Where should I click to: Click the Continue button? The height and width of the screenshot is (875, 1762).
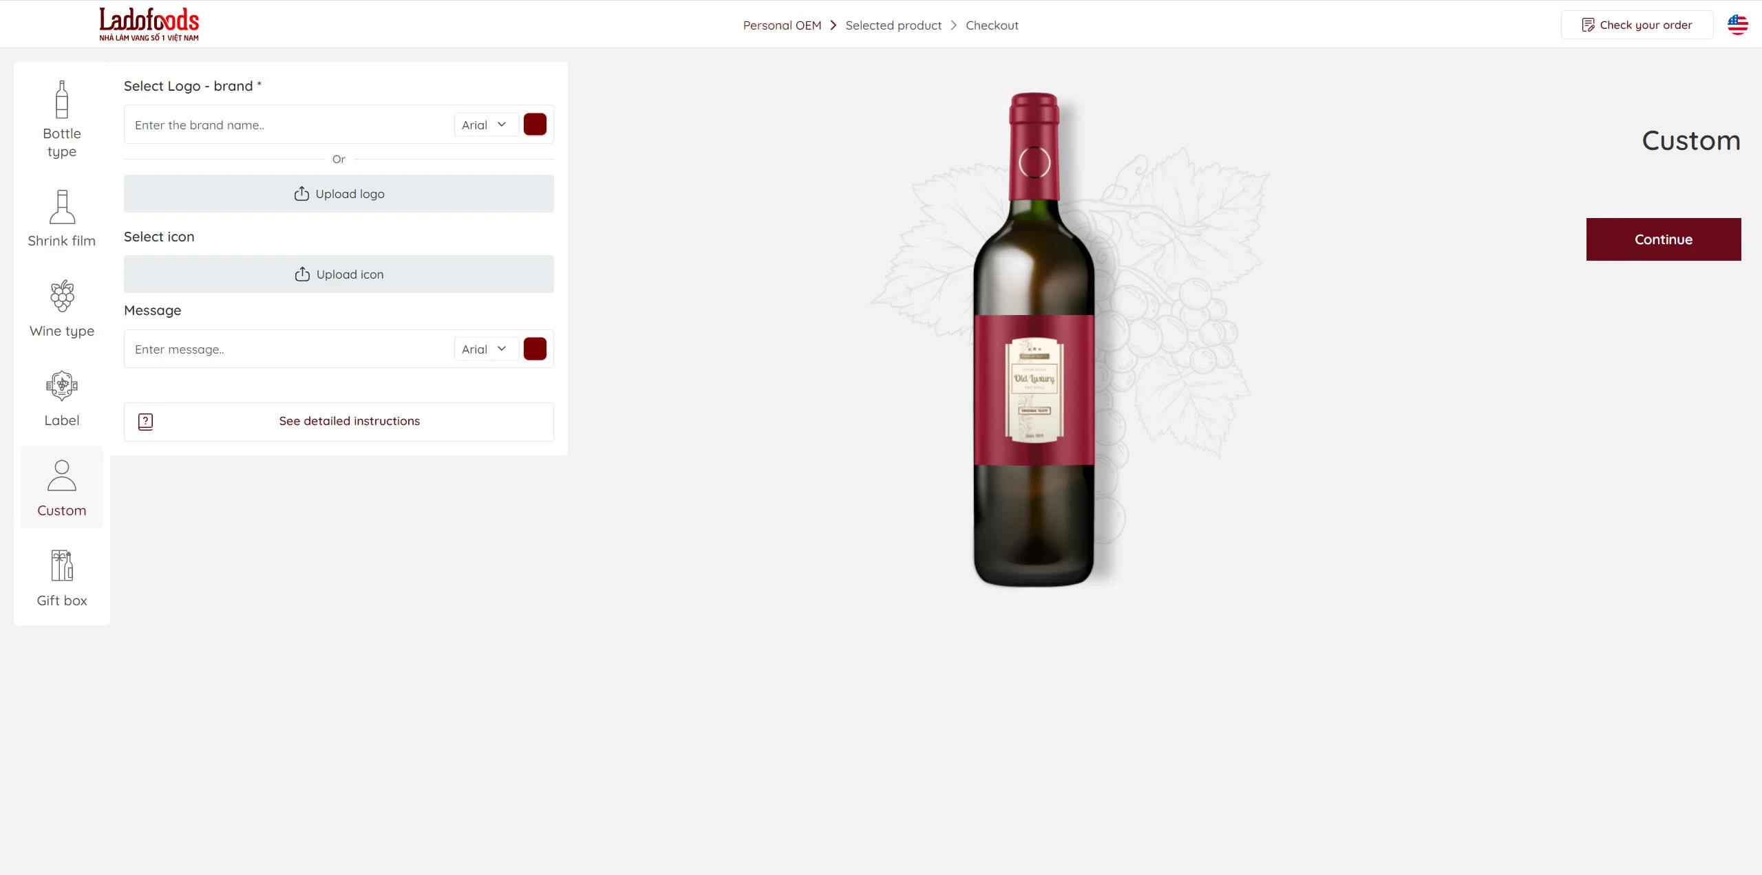(1664, 239)
